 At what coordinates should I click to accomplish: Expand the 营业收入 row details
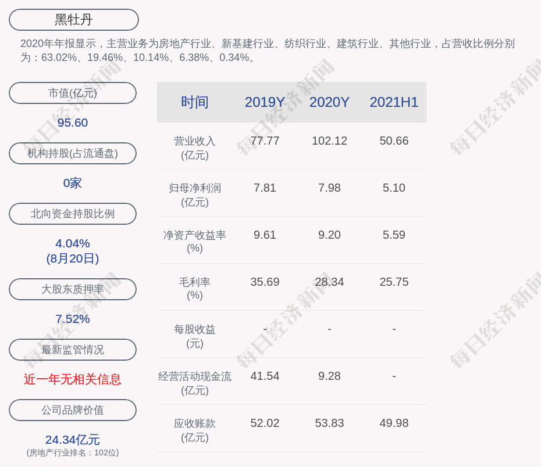(x=195, y=146)
